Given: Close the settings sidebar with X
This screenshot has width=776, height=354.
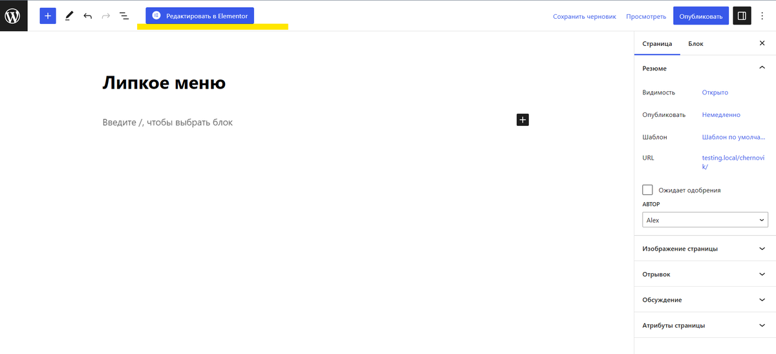Looking at the screenshot, I should [x=762, y=43].
